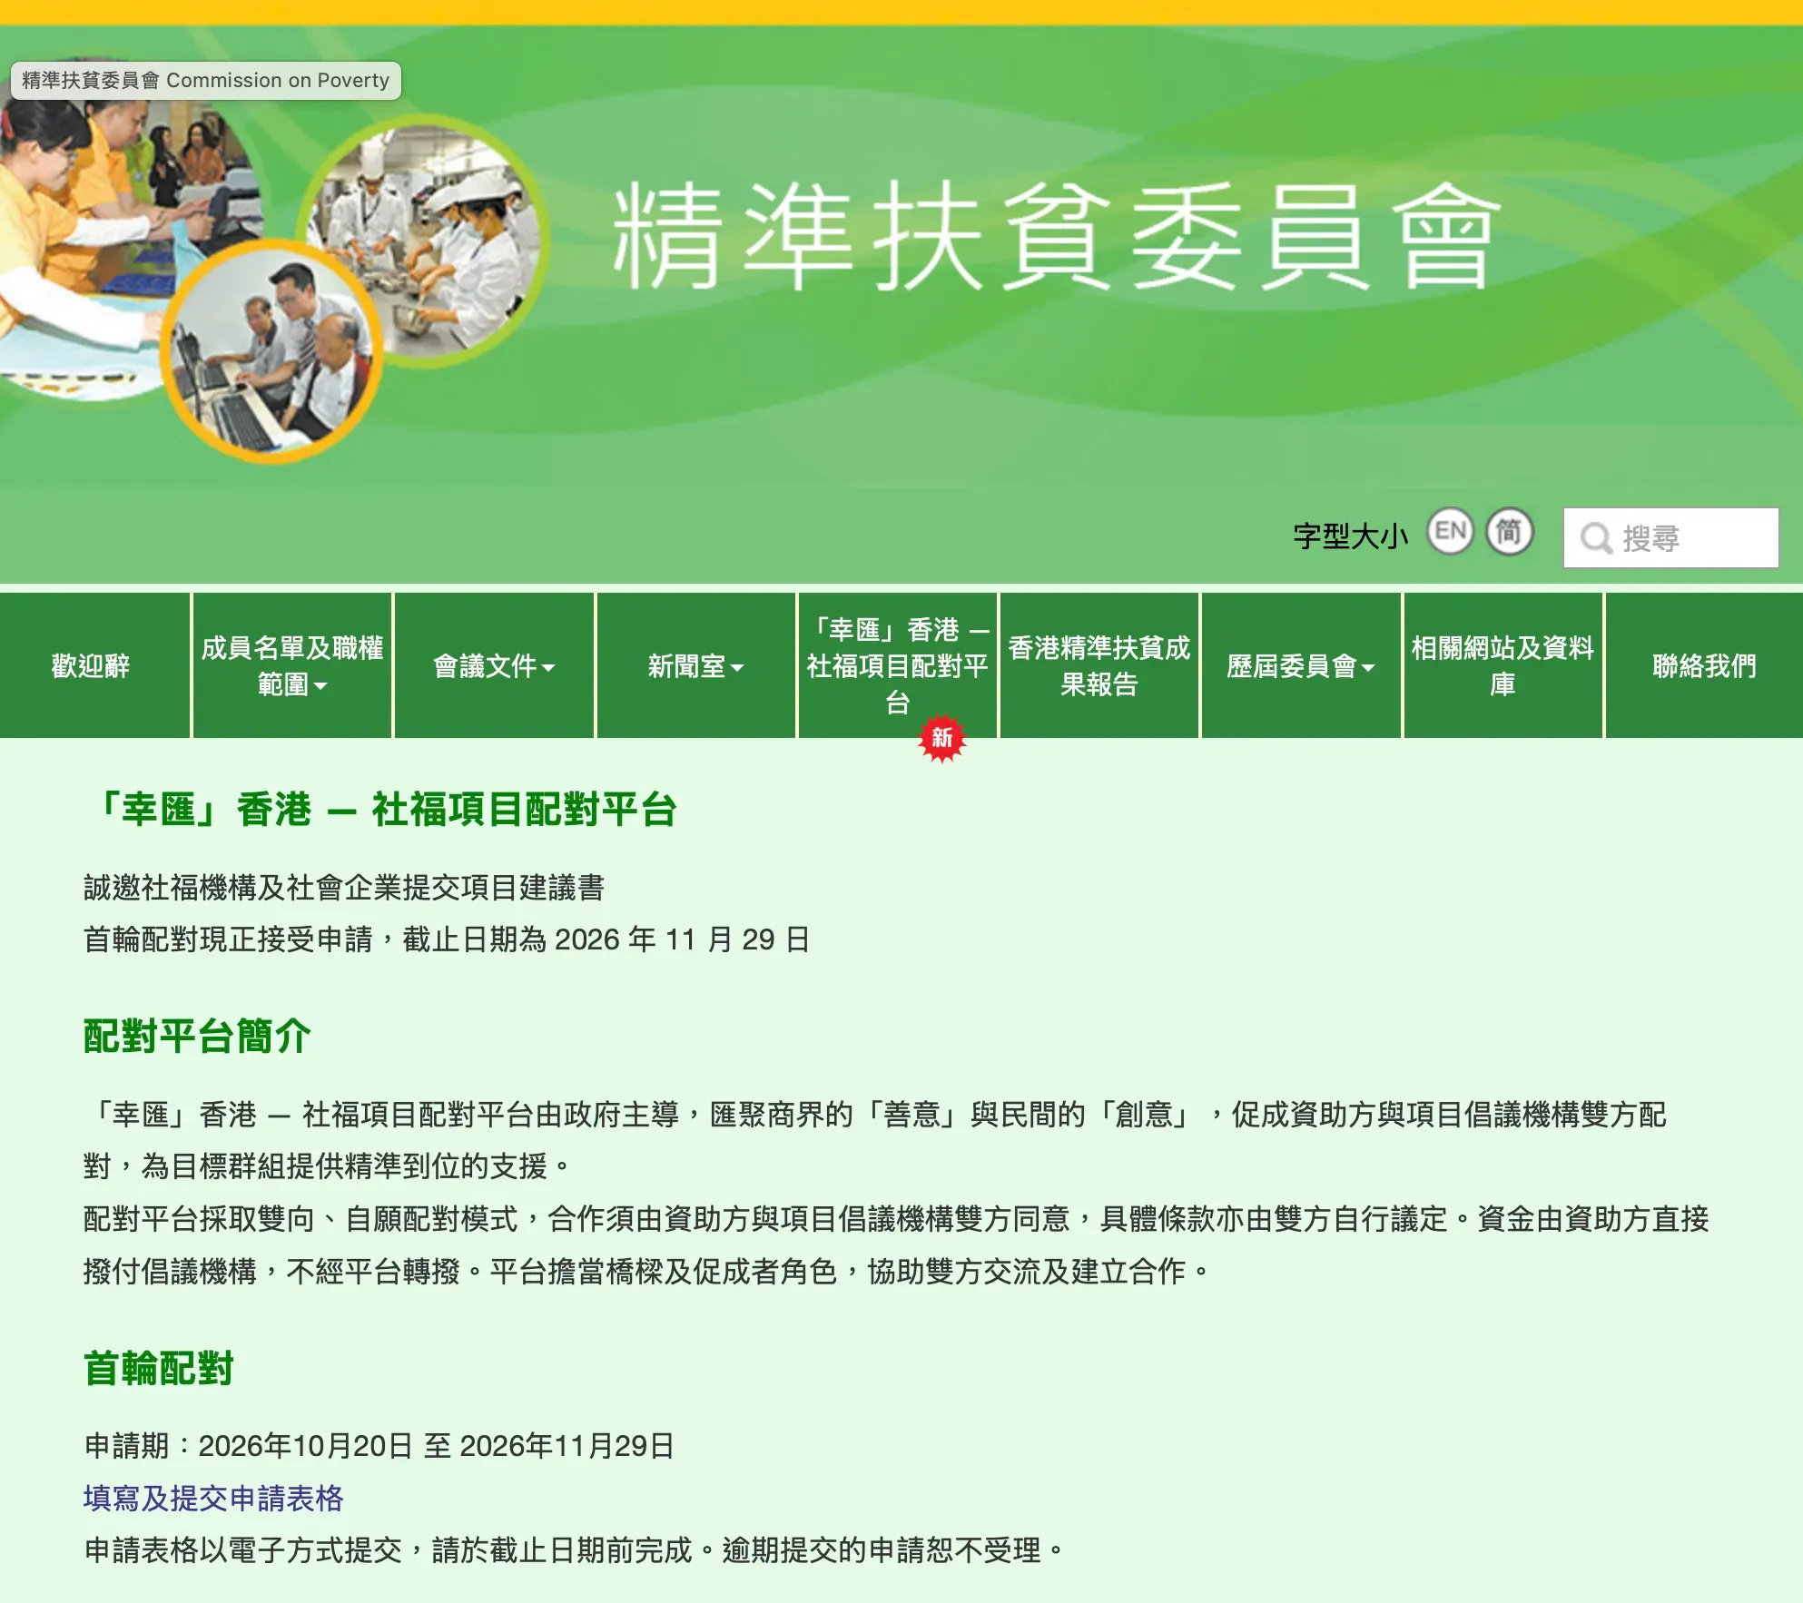The image size is (1803, 1603).
Task: Click the 配對平台簡介 heading
Action: tap(197, 1036)
